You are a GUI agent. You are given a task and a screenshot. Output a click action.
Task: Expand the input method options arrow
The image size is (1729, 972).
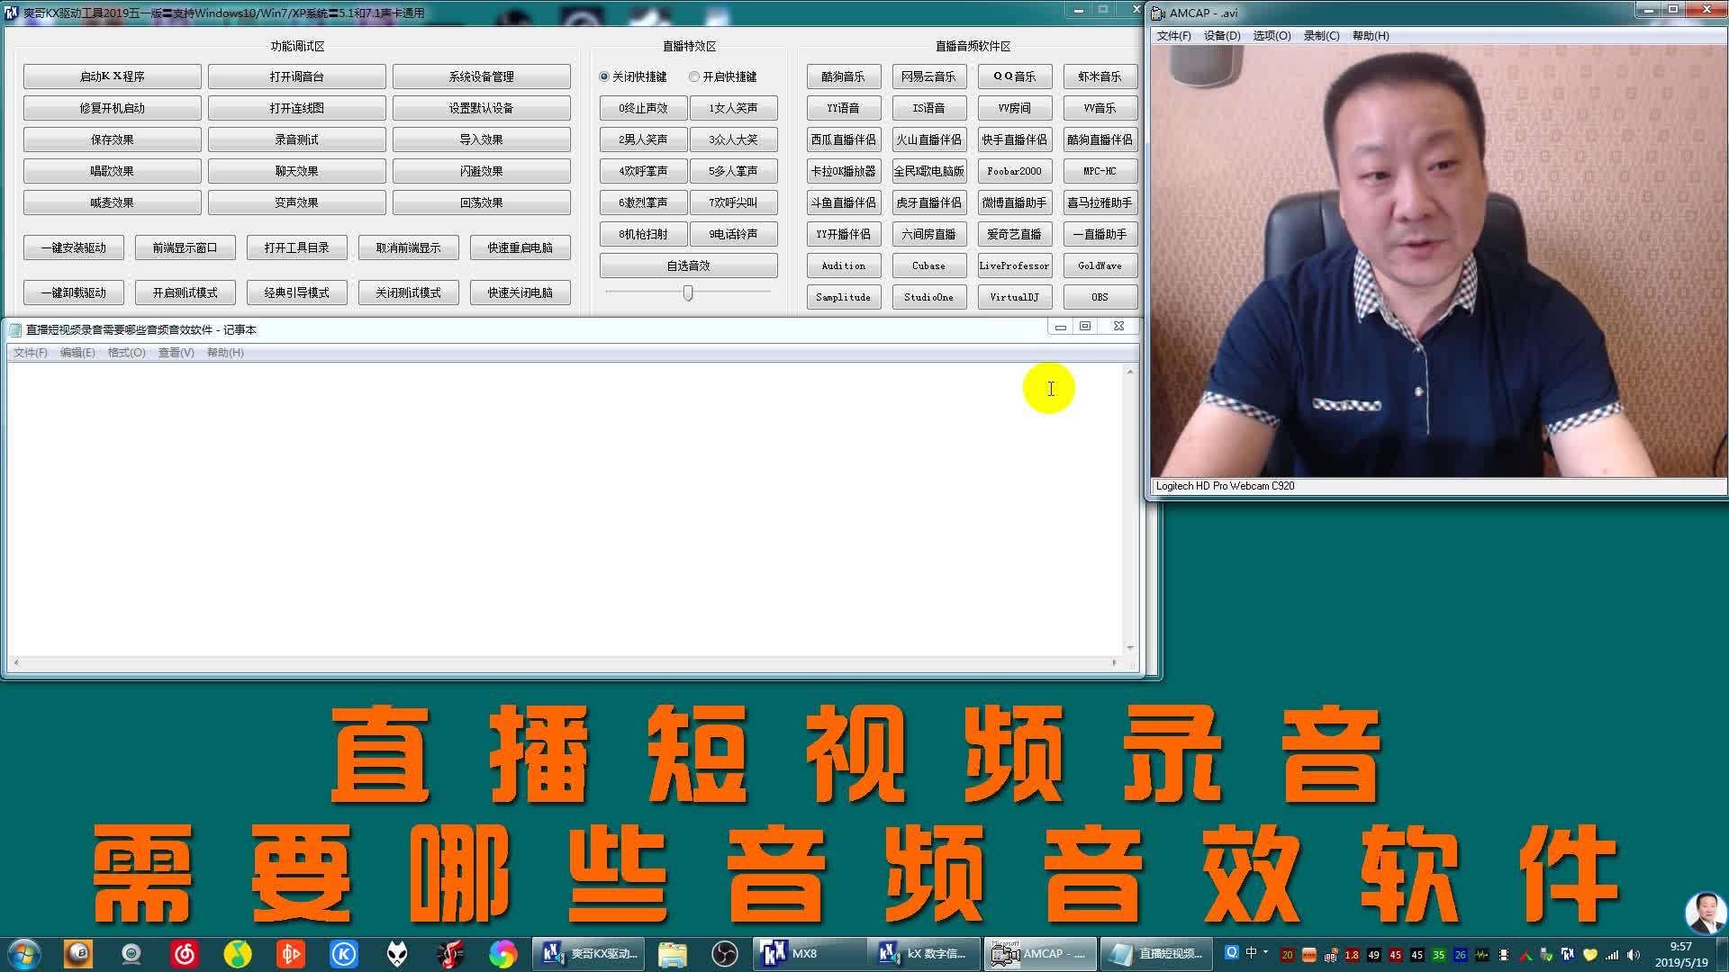click(x=1266, y=951)
